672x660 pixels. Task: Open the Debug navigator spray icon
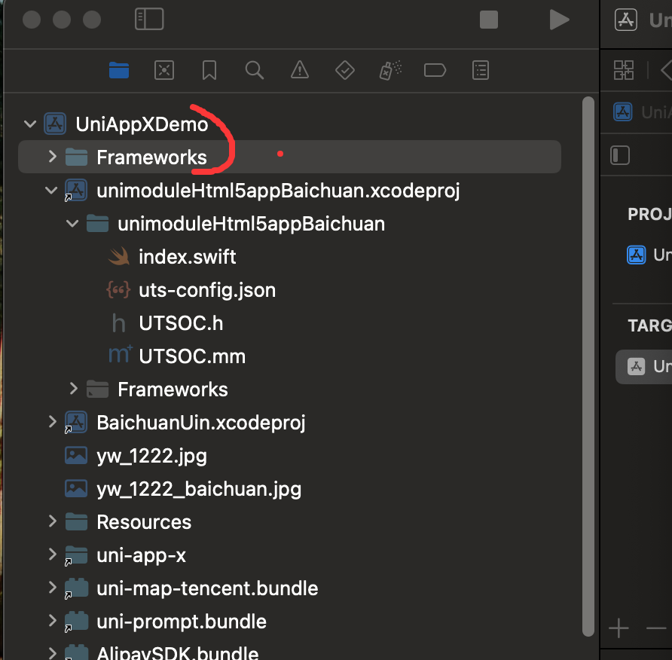pyautogui.click(x=390, y=70)
